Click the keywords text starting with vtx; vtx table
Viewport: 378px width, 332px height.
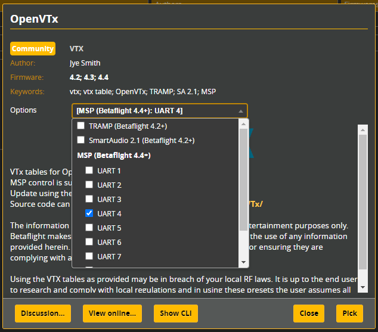(x=142, y=92)
